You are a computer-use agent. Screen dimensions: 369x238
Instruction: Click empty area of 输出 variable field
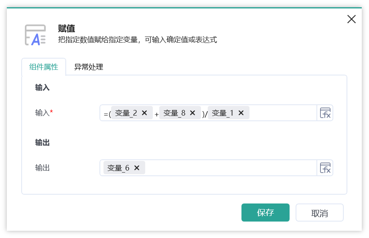231,168
